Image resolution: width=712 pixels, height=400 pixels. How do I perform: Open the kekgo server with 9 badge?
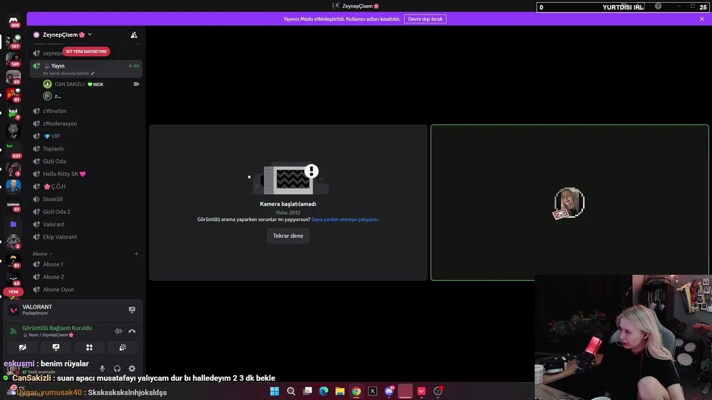(x=13, y=113)
